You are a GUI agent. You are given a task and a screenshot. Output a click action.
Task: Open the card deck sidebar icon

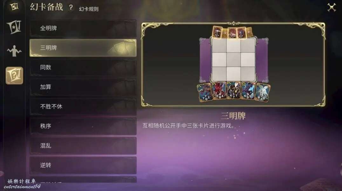click(14, 27)
